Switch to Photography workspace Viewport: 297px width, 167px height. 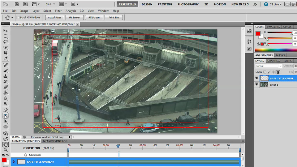click(x=188, y=4)
